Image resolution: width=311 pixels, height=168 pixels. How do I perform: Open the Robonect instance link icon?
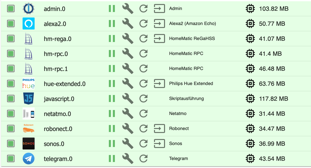[x=159, y=128]
